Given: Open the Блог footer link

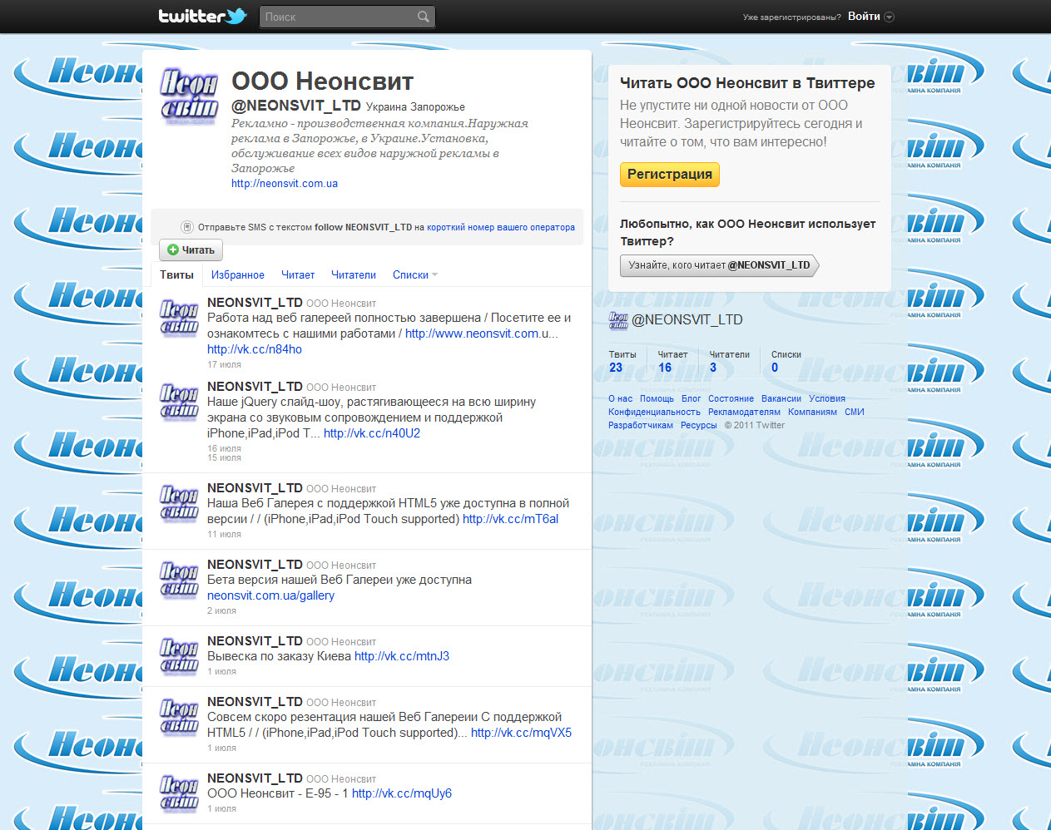Looking at the screenshot, I should [x=691, y=399].
